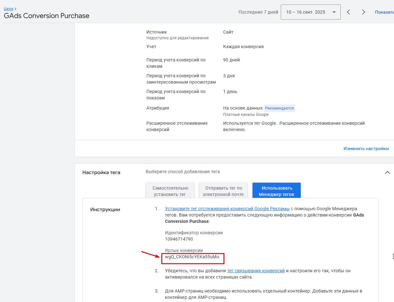This screenshot has width=394, height=302.
Task: Select Использовать Менеджер тегов tab
Action: pos(277,191)
